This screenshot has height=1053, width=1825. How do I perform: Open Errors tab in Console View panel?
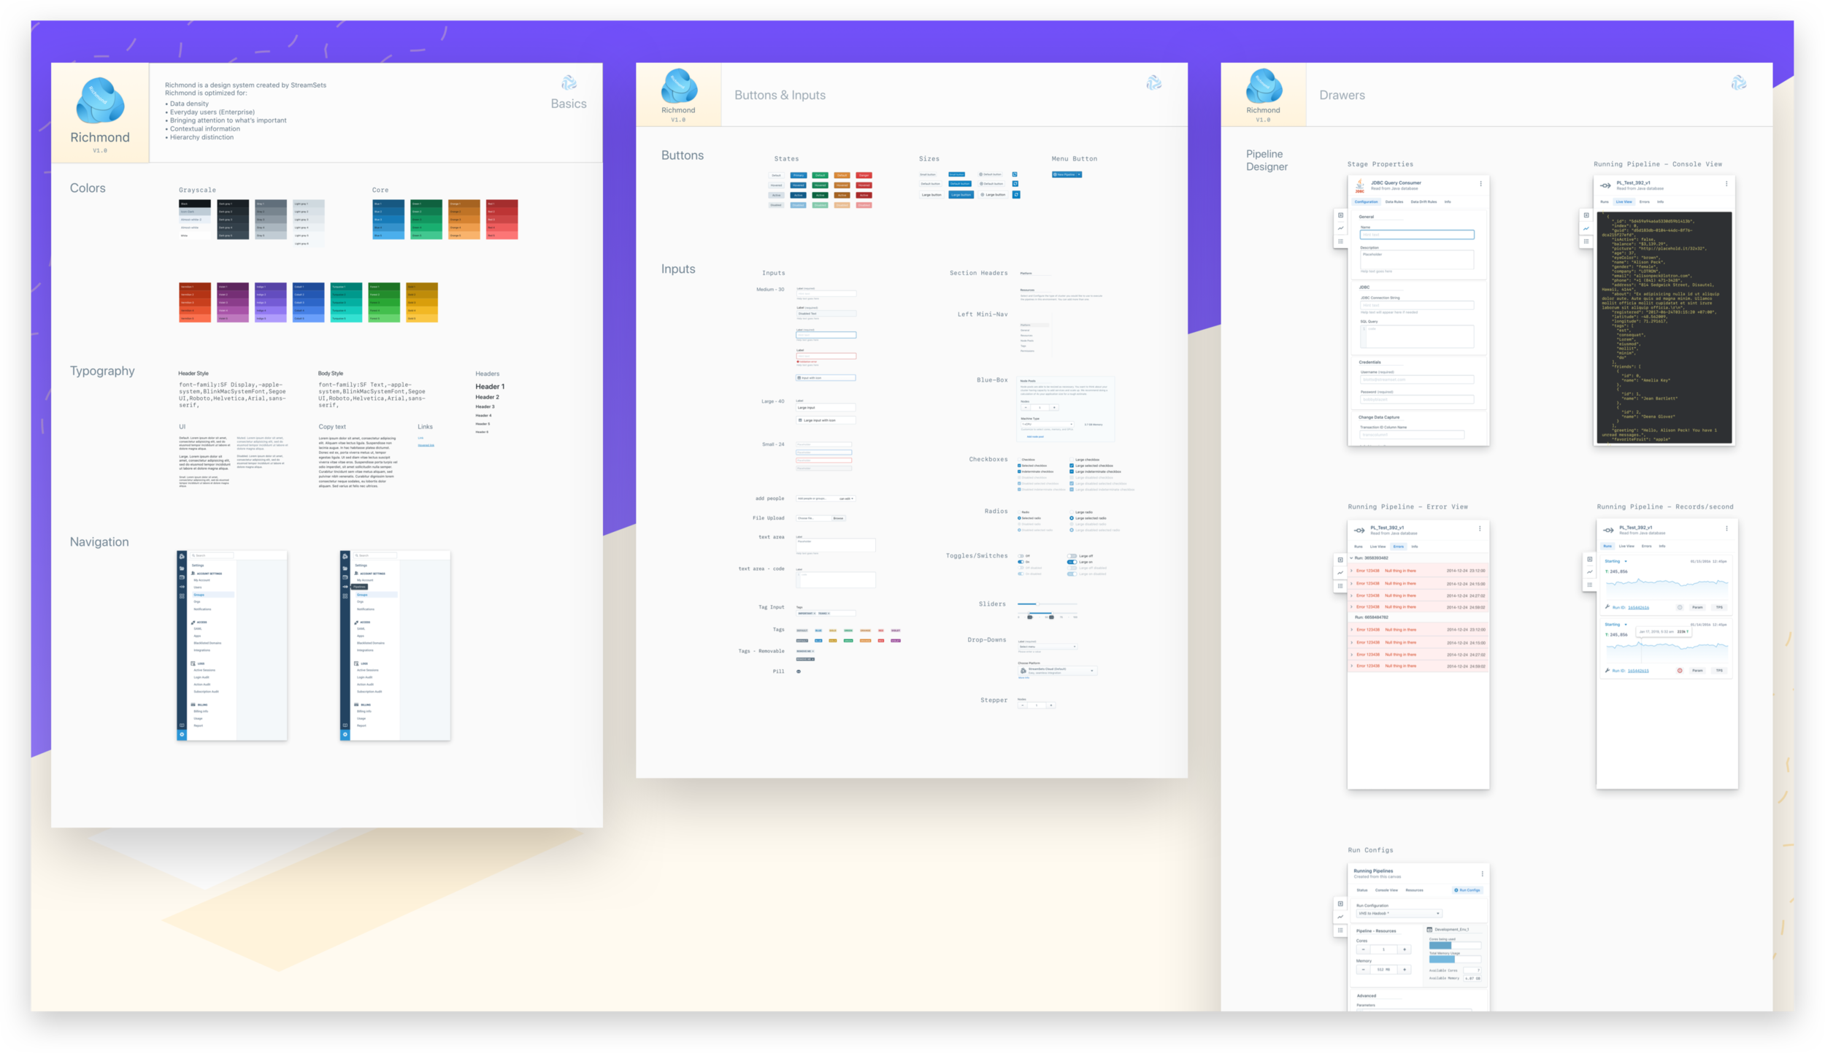point(1644,201)
